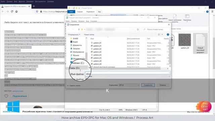
Task: Refresh the Save dialog folder listing
Action: [138, 29]
